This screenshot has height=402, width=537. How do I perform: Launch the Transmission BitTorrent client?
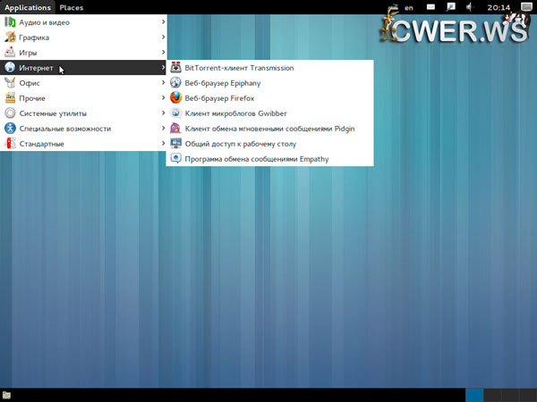(239, 68)
